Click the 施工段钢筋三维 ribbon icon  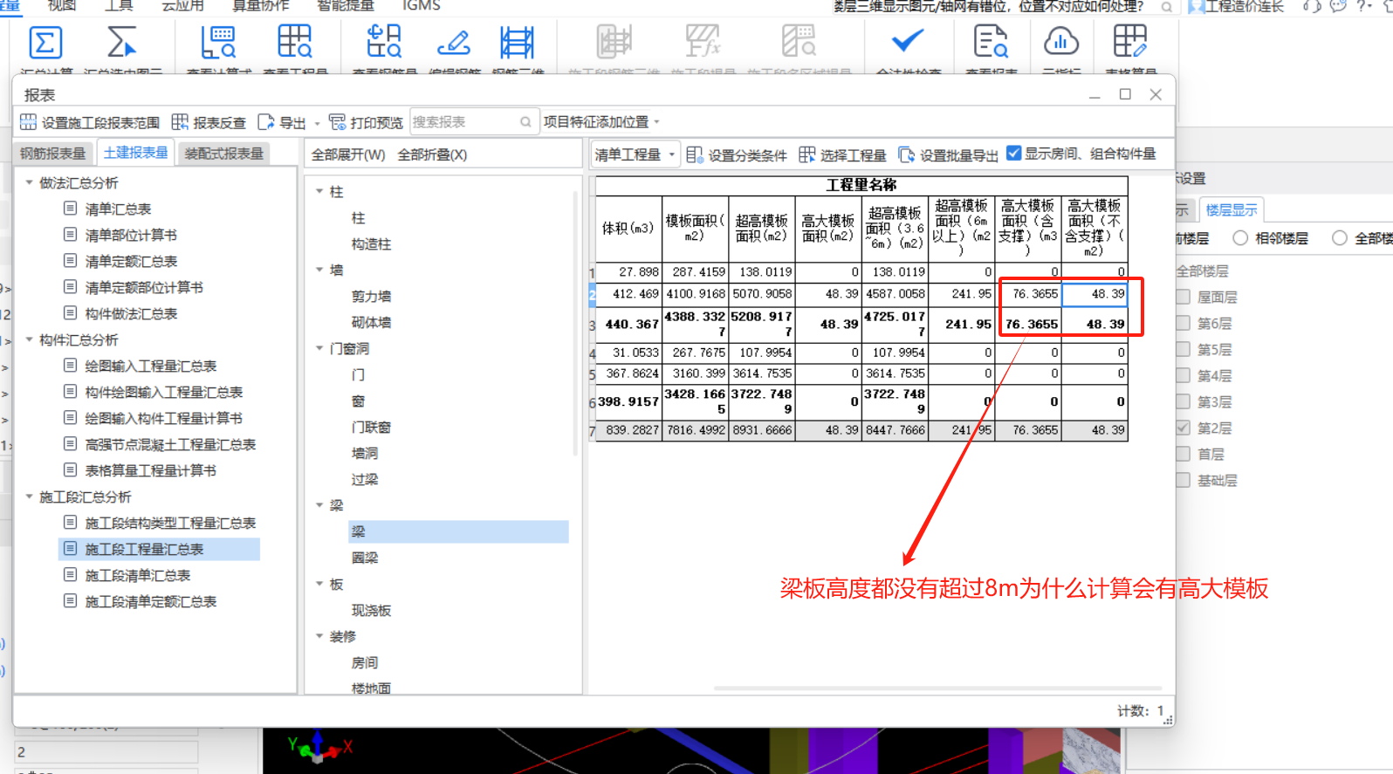tap(614, 43)
